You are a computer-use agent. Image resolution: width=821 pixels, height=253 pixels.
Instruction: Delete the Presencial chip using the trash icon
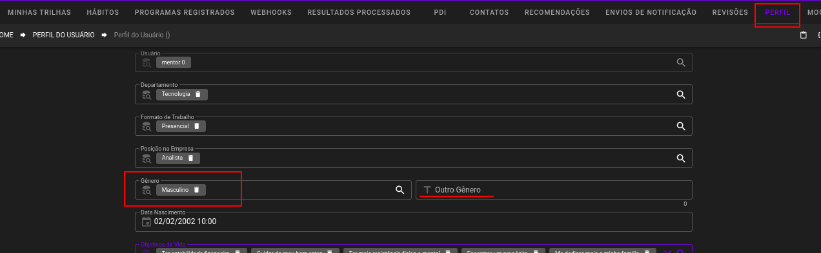(x=197, y=126)
